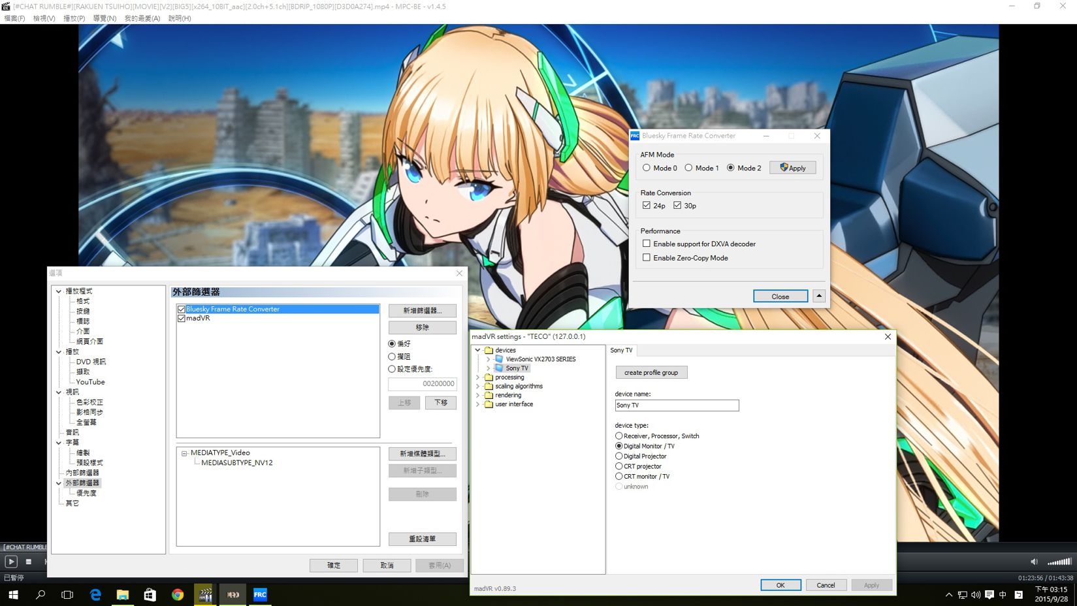Viewport: 1077px width, 606px height.
Task: Adjust the MPC-BE volume level slider
Action: pos(1059,562)
